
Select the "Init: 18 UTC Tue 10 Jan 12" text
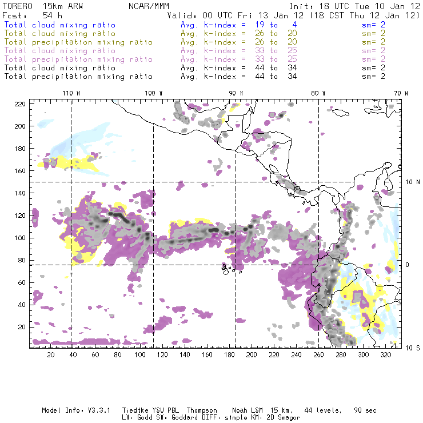coord(354,6)
